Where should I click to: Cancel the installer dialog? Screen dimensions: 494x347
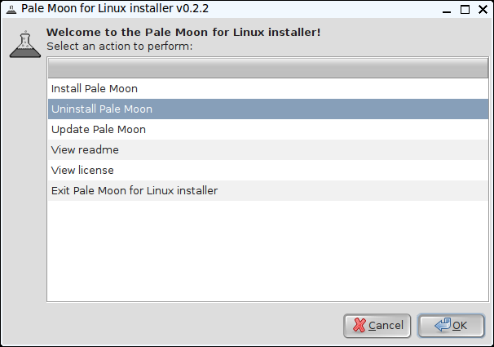377,326
